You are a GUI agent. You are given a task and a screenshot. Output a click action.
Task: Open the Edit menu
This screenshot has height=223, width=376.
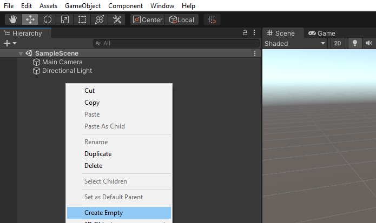(x=27, y=6)
